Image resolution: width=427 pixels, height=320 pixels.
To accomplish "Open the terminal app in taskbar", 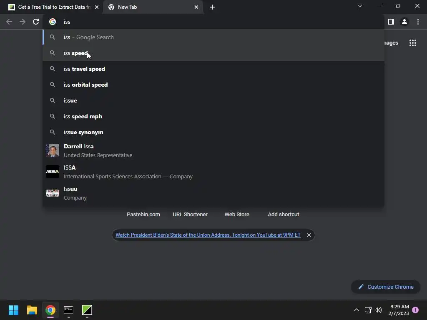I will click(69, 310).
